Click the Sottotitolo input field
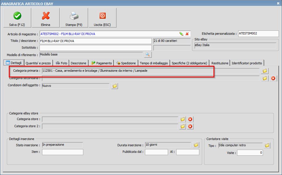 pos(96,48)
